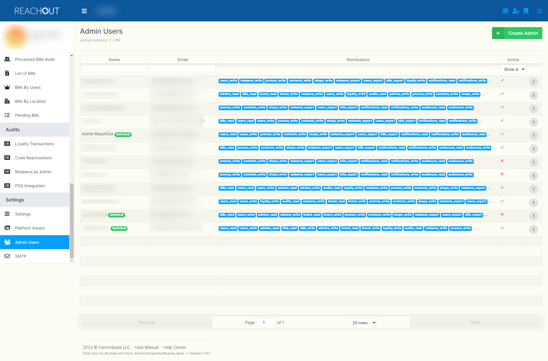The width and height of the screenshot is (548, 361).
Task: Toggle the first red X inactive status
Action: (x=502, y=161)
